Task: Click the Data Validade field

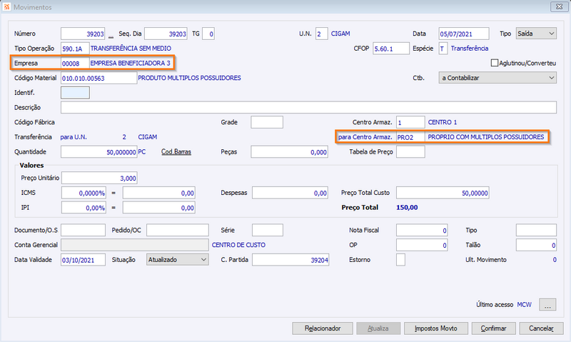Action: pyautogui.click(x=83, y=260)
